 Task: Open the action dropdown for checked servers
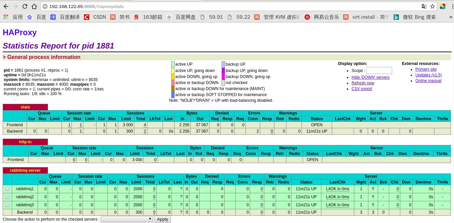pos(127,219)
